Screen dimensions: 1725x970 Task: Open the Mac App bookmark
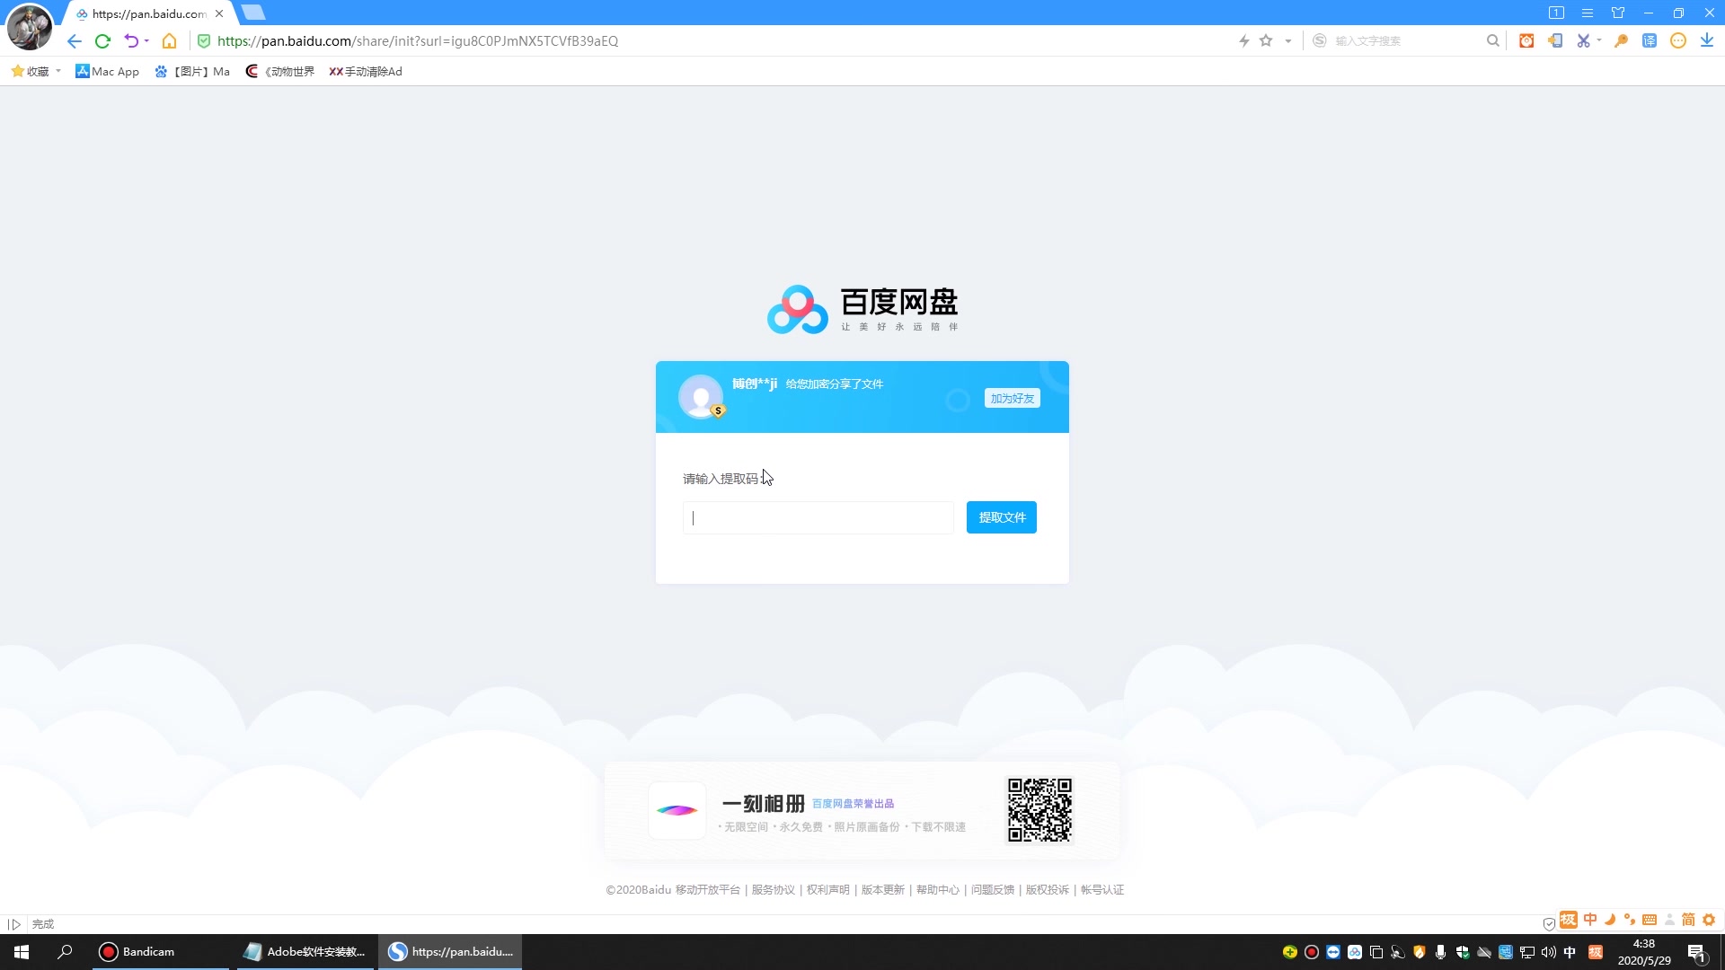pos(107,72)
